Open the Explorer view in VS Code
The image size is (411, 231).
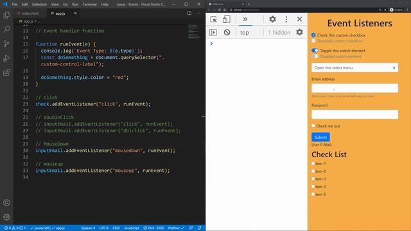click(x=6, y=15)
